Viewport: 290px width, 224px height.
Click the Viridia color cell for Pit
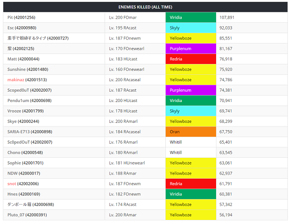coord(191,17)
